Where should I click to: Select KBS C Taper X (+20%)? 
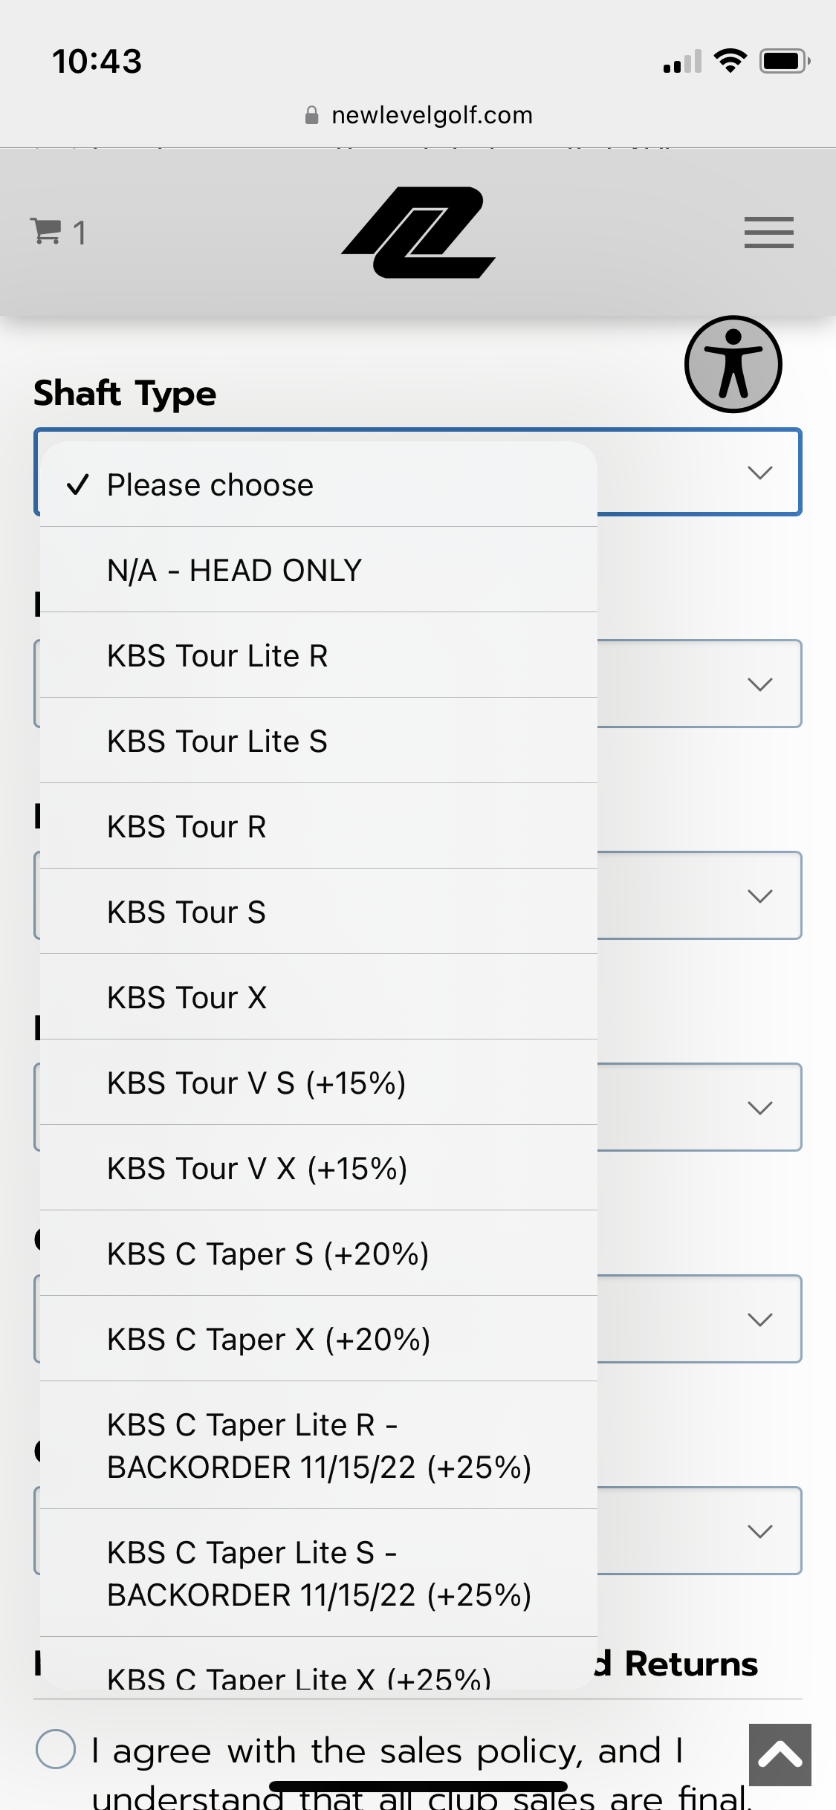(x=269, y=1340)
